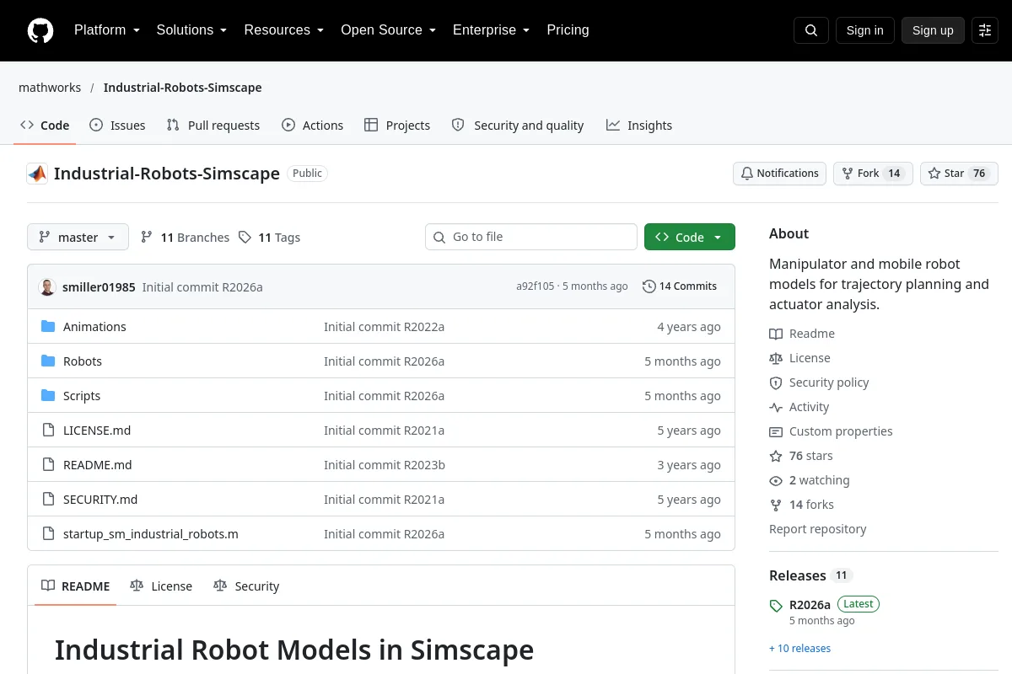Show + 10 releases link
The image size is (1012, 674).
coord(799,649)
